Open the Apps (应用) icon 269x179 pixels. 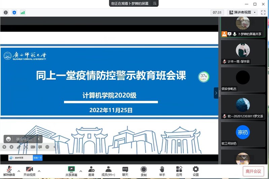tap(179, 171)
